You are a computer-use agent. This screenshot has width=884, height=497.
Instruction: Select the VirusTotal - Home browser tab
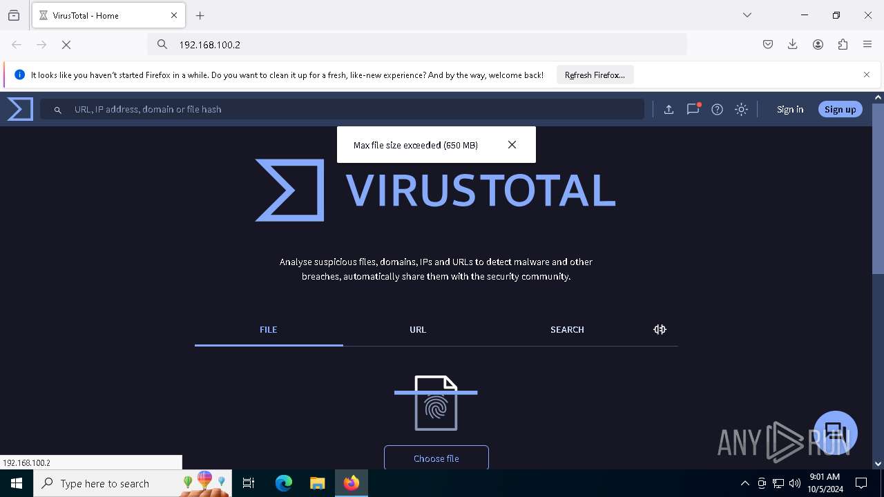[108, 15]
